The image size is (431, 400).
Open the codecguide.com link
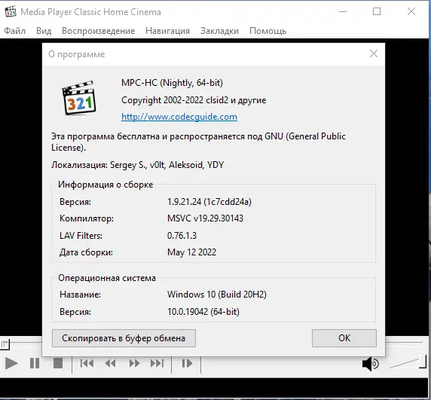[179, 117]
